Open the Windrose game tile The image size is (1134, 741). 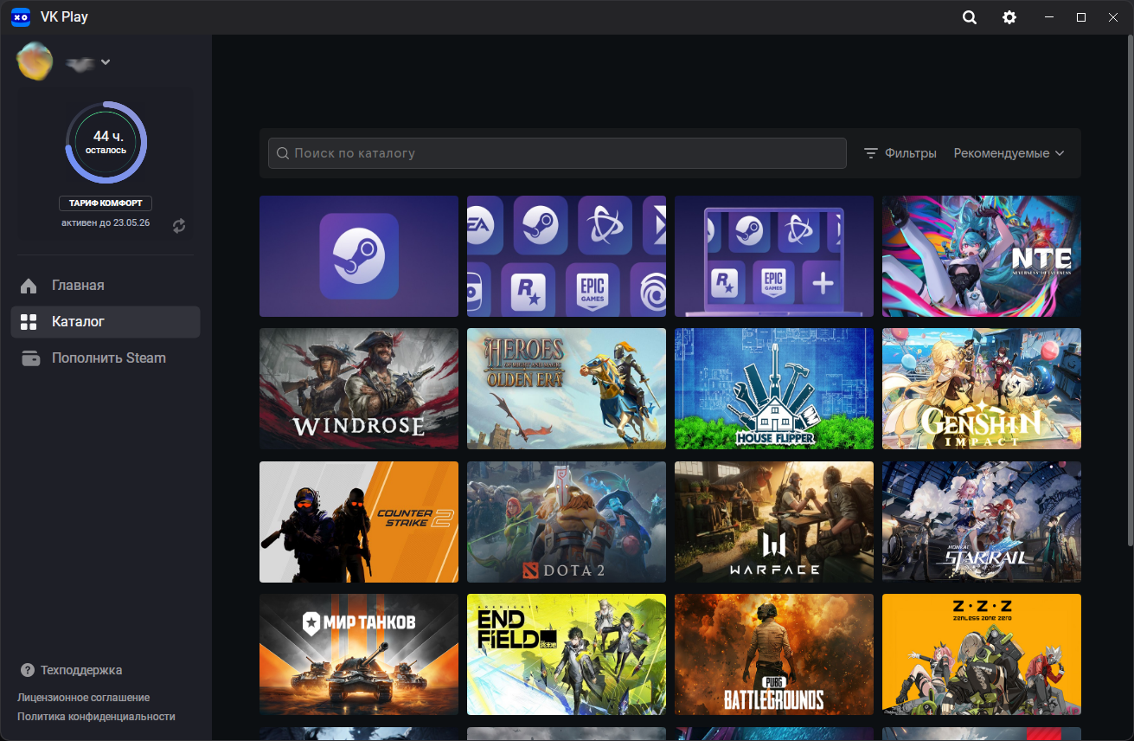tap(359, 389)
